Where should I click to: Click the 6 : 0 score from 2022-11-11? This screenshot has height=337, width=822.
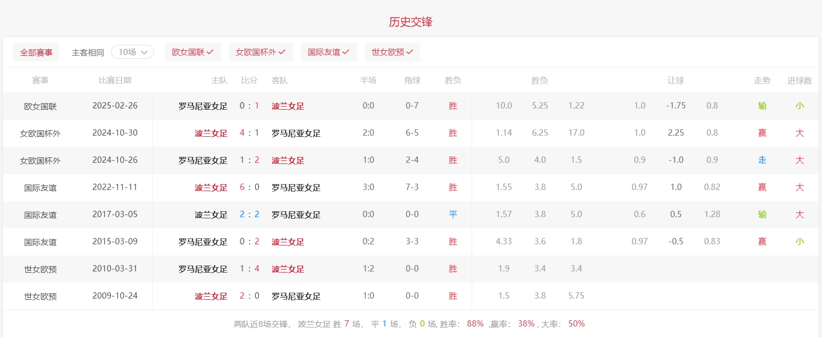coord(249,187)
